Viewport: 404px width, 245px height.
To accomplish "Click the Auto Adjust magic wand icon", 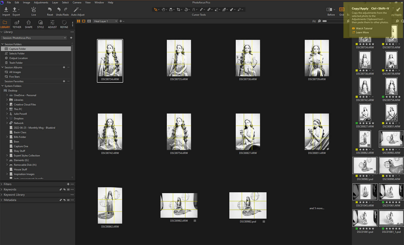I will pos(76,10).
